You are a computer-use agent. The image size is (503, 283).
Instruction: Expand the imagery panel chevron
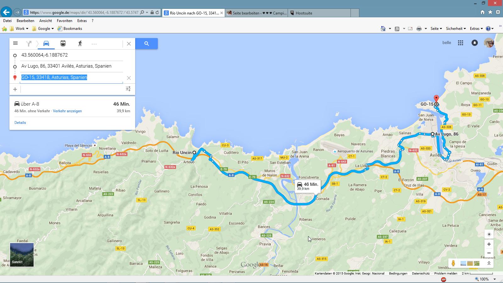(x=489, y=263)
